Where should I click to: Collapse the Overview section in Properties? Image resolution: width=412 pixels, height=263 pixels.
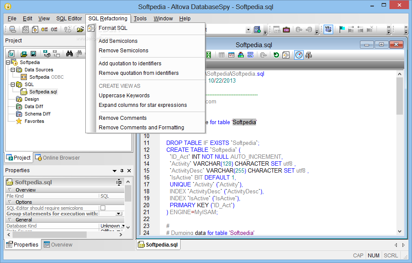(x=10, y=190)
